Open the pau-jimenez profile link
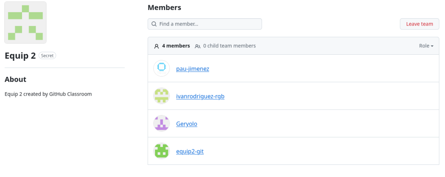Screen dimensions: 445x177 (x=193, y=69)
